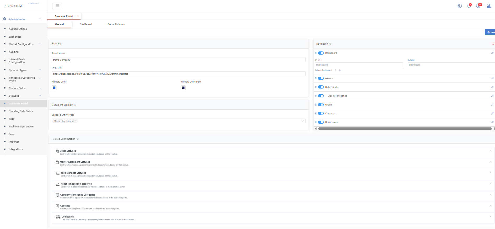The width and height of the screenshot is (495, 229).
Task: Click the info icon beside Document Visibility
Action: pos(75,105)
